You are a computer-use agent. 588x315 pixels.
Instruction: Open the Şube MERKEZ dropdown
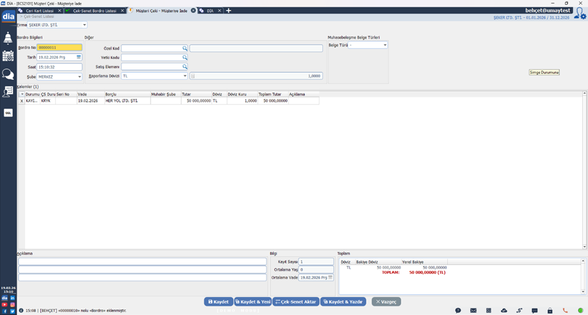click(79, 76)
